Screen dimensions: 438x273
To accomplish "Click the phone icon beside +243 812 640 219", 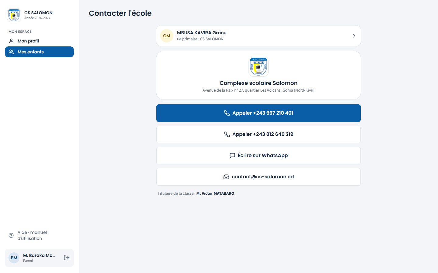I will click(227, 134).
